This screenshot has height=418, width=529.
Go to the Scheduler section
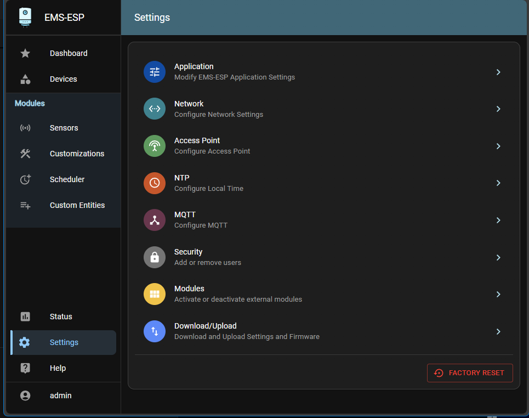point(67,179)
